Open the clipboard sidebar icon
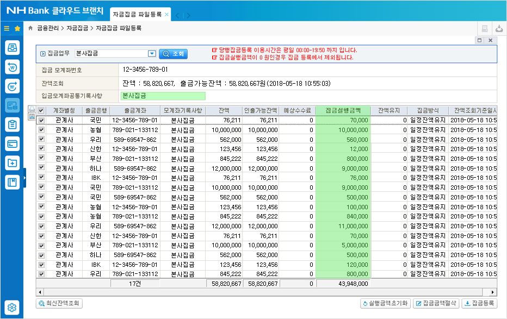 coord(13,124)
